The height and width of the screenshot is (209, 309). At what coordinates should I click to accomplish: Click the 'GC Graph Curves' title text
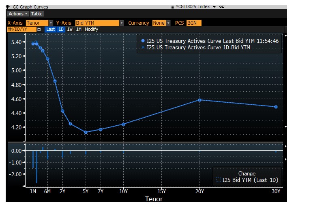point(30,7)
